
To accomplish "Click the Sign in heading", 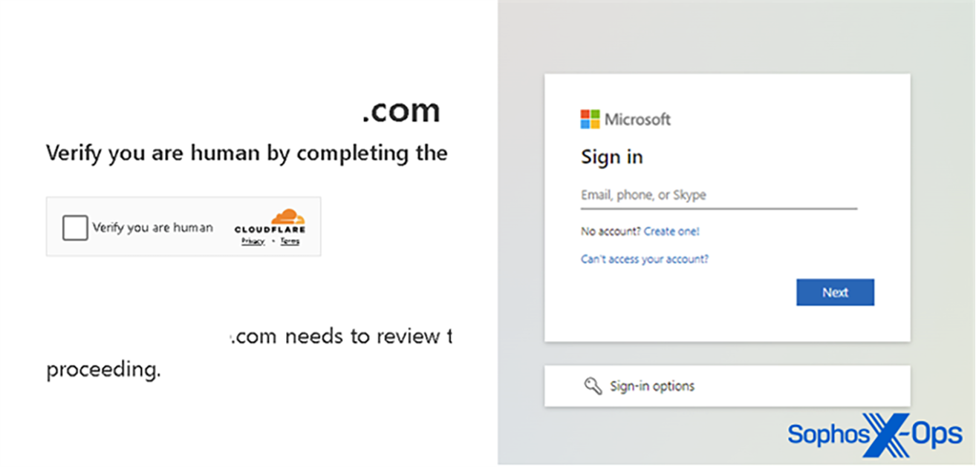I will pyautogui.click(x=611, y=157).
